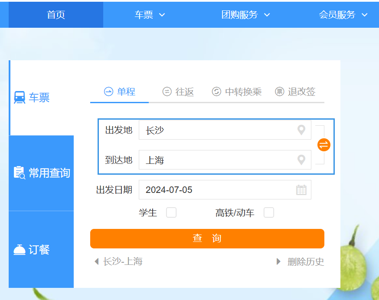Image resolution: width=379 pixels, height=300 pixels.
Task: Expand the 车票 top menu chevron
Action: [162, 15]
